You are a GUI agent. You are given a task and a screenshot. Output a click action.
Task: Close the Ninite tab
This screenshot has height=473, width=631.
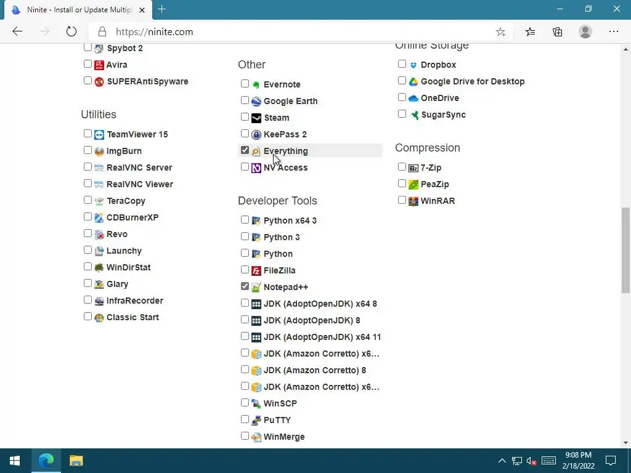(142, 10)
